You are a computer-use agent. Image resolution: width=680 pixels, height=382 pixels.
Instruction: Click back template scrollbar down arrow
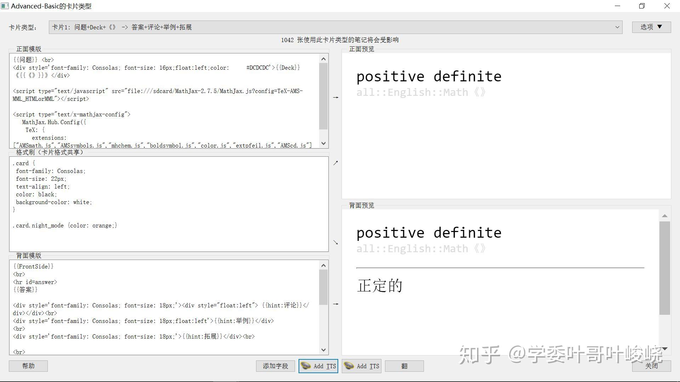(x=323, y=350)
